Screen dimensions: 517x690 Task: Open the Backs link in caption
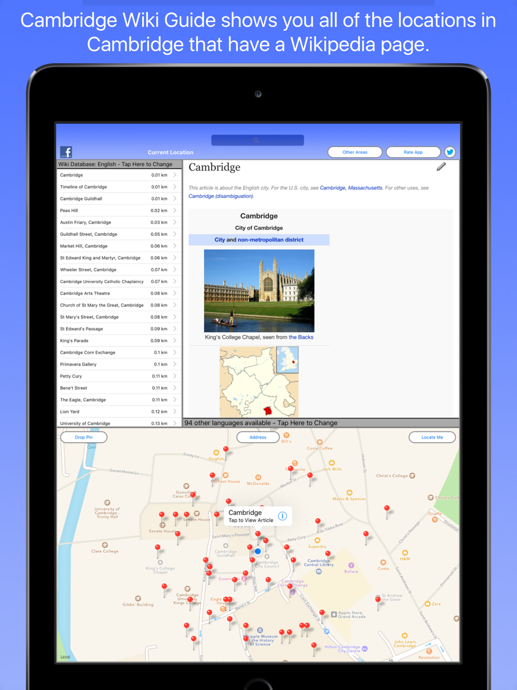(301, 337)
